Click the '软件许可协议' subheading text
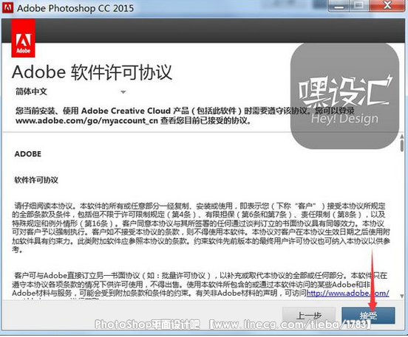The width and height of the screenshot is (408, 337). coord(36,180)
